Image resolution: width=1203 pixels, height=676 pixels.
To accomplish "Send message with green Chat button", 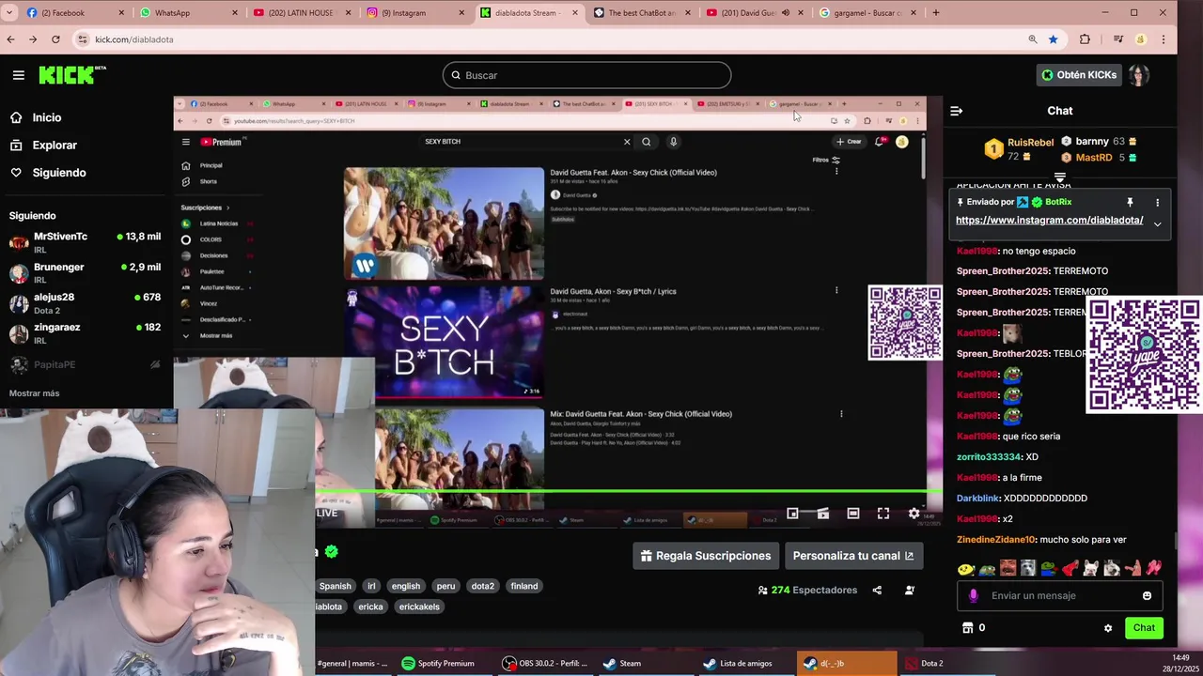I will [1144, 628].
